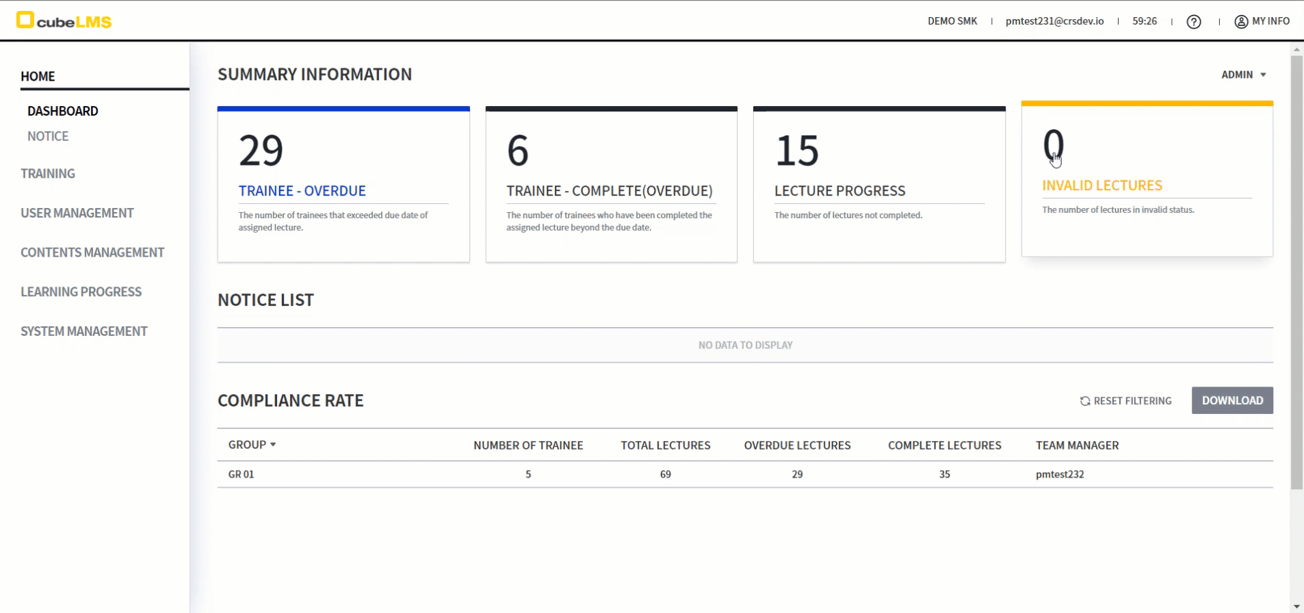The width and height of the screenshot is (1304, 613).
Task: Expand the TRAINING menu section
Action: coord(48,174)
